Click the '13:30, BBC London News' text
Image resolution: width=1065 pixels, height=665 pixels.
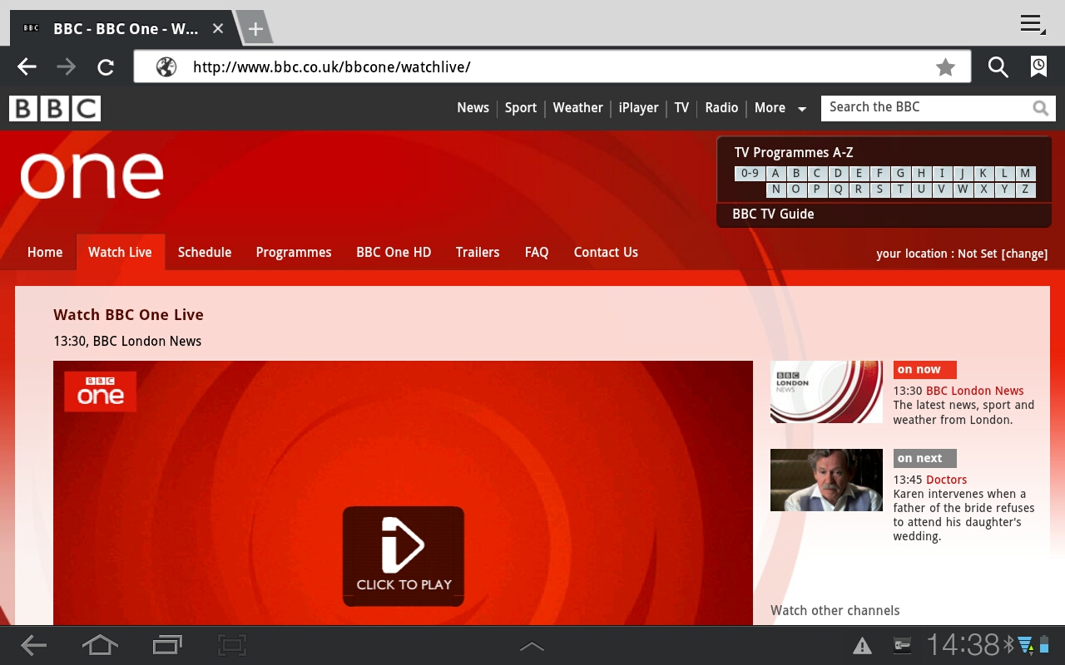point(127,342)
